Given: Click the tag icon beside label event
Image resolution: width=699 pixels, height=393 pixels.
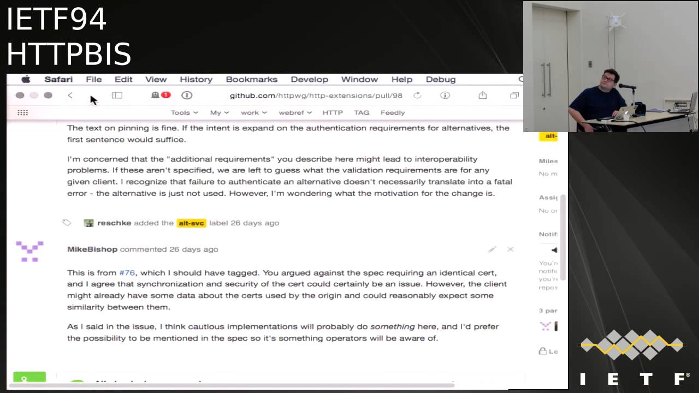Looking at the screenshot, I should pyautogui.click(x=67, y=222).
